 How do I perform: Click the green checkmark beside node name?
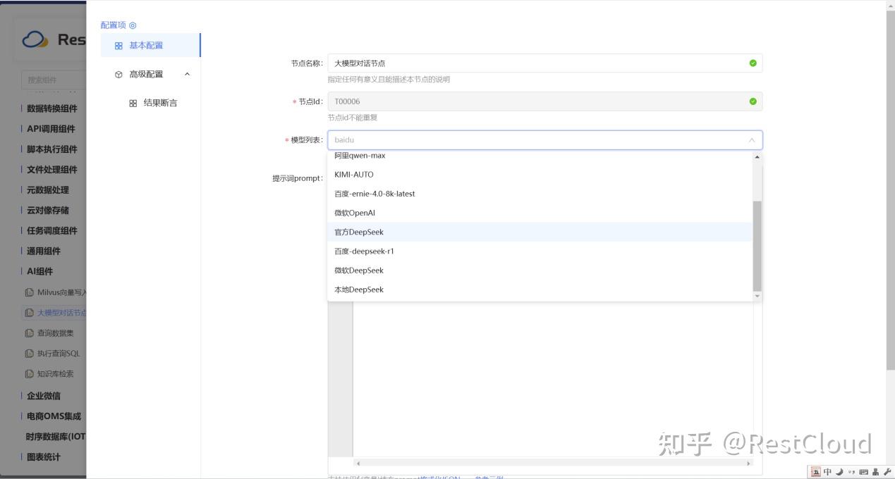[x=753, y=63]
